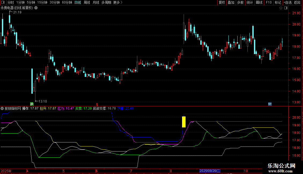This screenshot has height=174, width=303.
Task: Expand the 股朋指标网 indicator dropdown arrow
Action: point(2,108)
